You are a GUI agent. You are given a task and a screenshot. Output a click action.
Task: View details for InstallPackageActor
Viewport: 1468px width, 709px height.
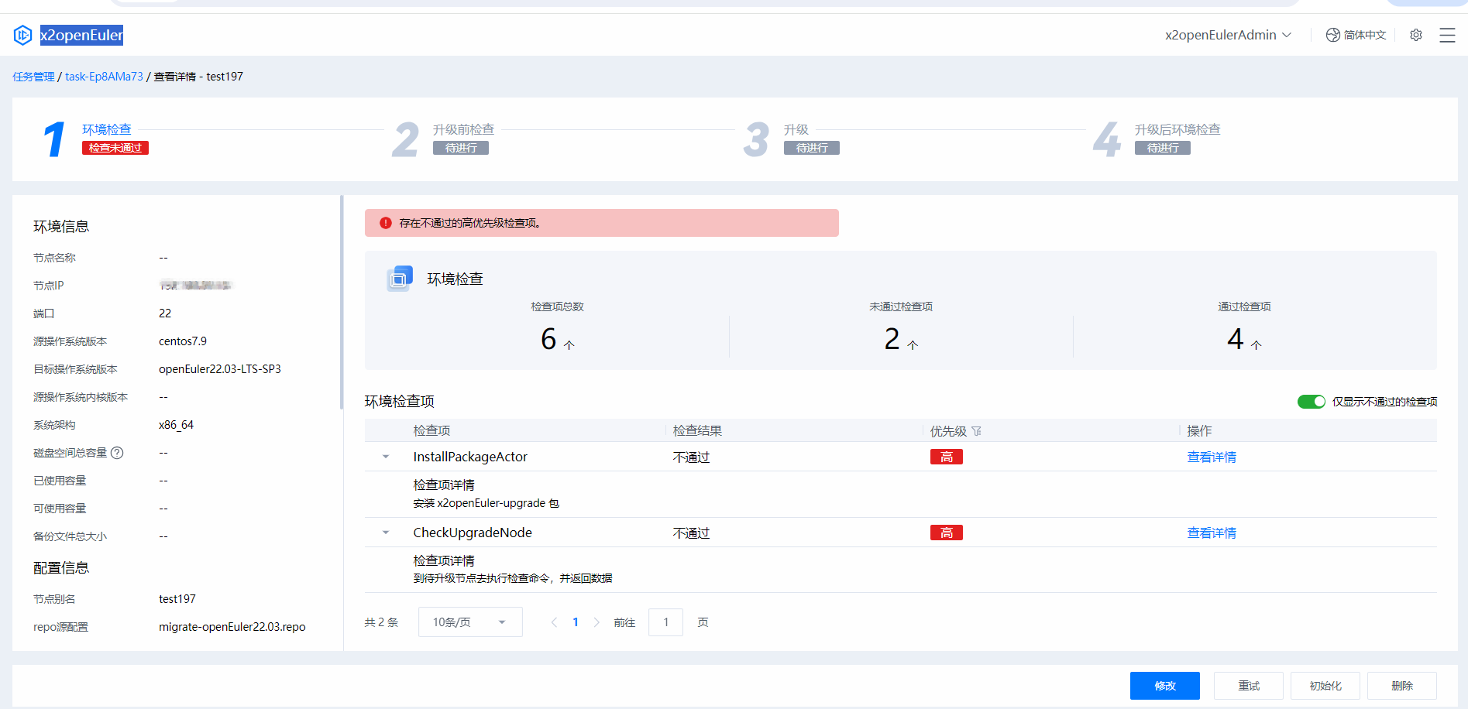coord(1211,457)
